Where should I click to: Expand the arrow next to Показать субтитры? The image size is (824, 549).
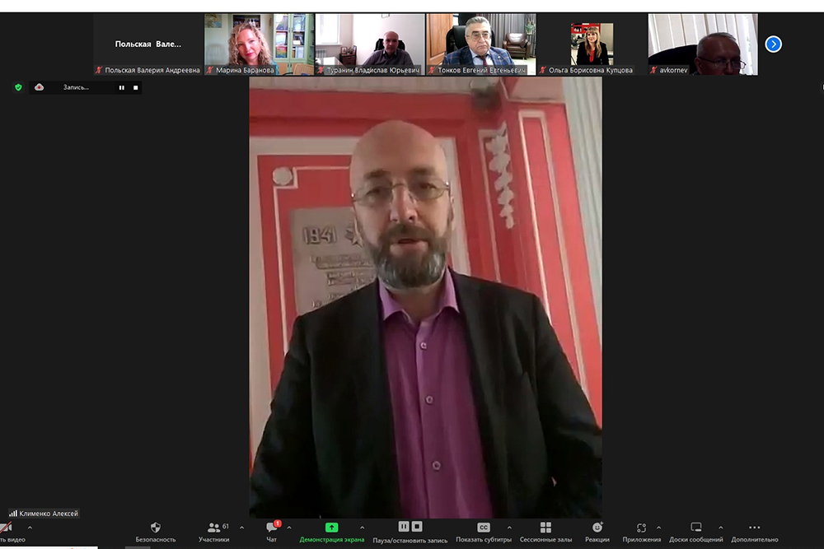pos(508,528)
